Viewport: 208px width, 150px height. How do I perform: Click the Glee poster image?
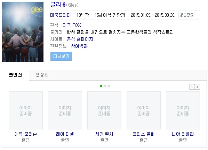click(x=23, y=32)
